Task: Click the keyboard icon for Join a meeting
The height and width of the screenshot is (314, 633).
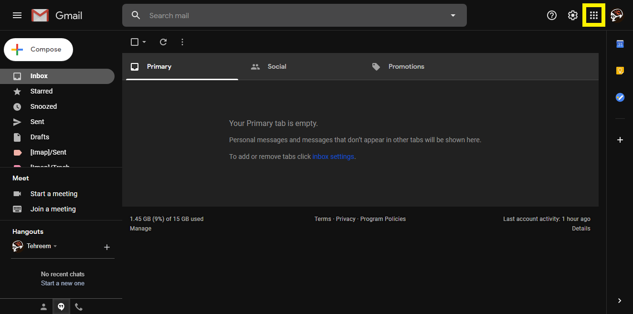Action: pyautogui.click(x=17, y=209)
